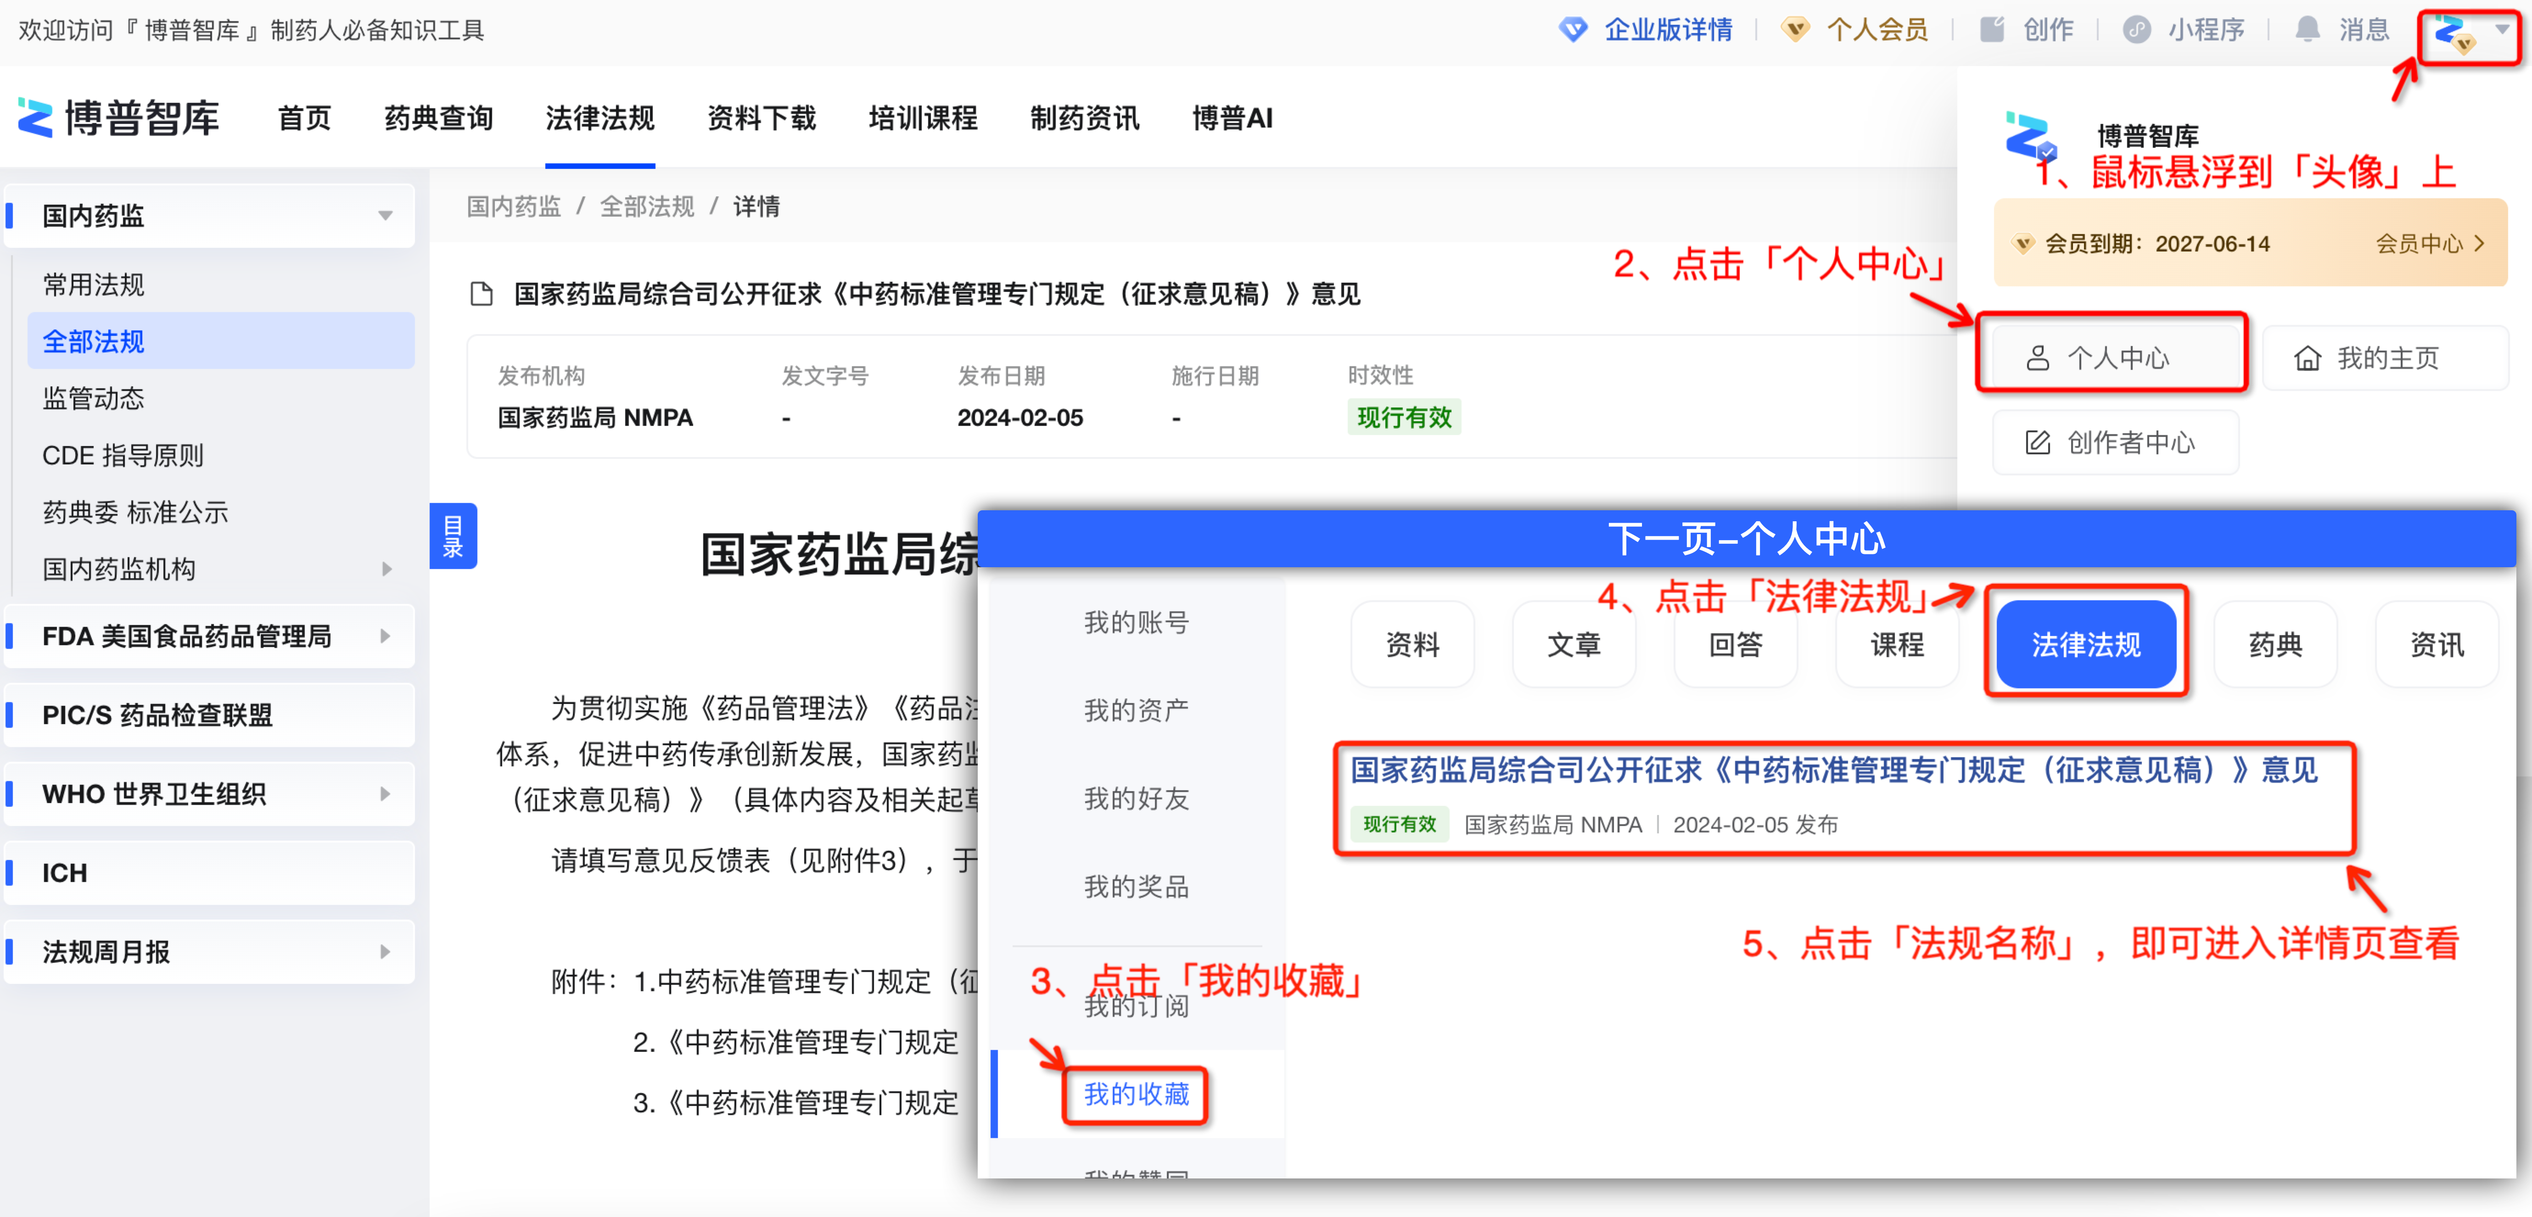Select 常用法规 in the sidebar

coord(93,285)
